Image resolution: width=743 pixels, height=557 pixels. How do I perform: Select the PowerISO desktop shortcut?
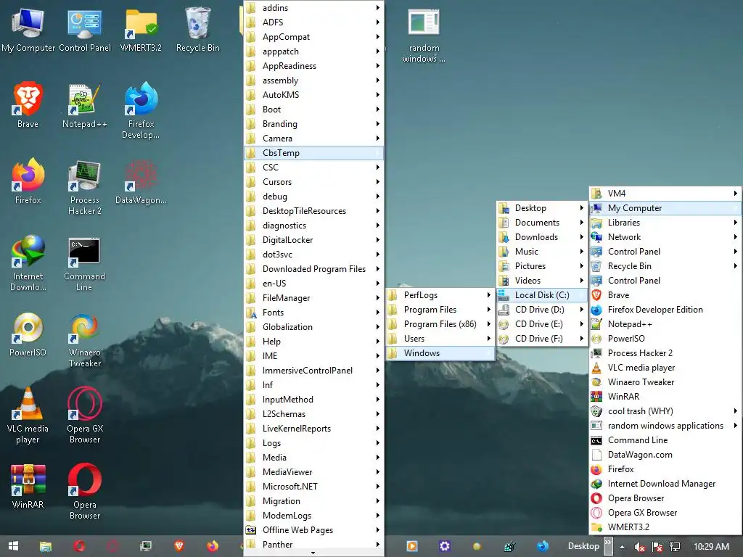pyautogui.click(x=28, y=334)
